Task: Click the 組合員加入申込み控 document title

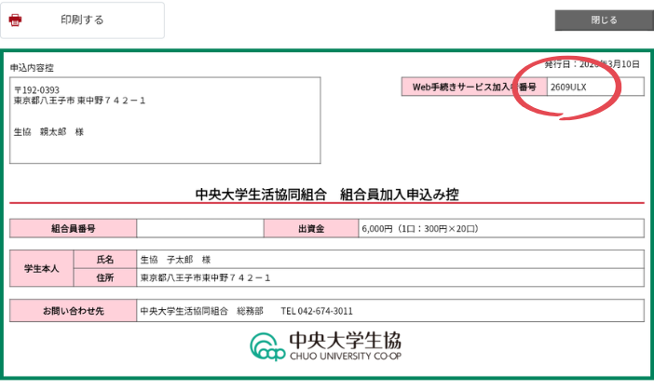Action: [x=399, y=195]
